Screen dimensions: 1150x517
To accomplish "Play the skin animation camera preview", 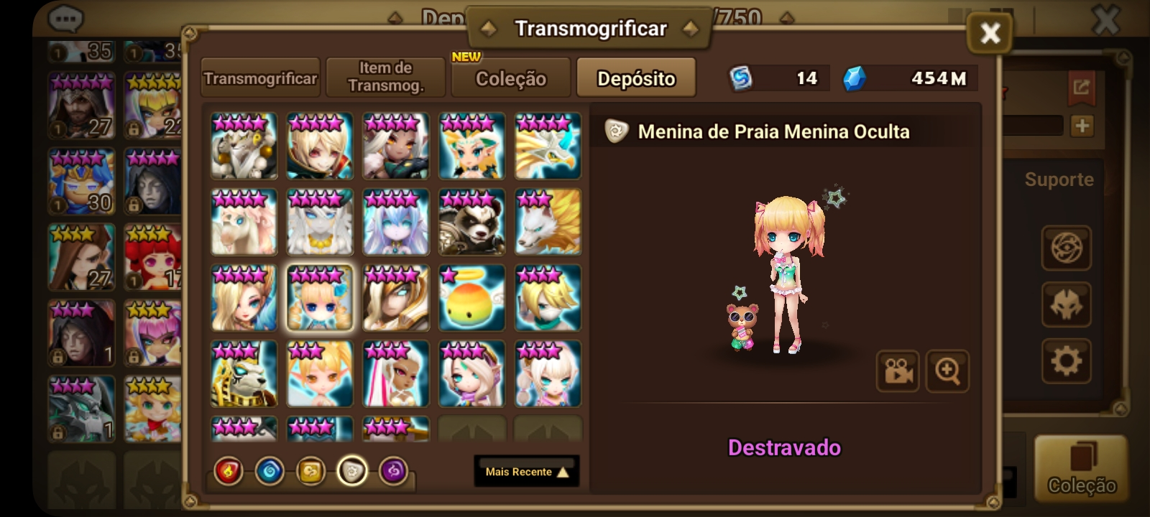I will [898, 371].
